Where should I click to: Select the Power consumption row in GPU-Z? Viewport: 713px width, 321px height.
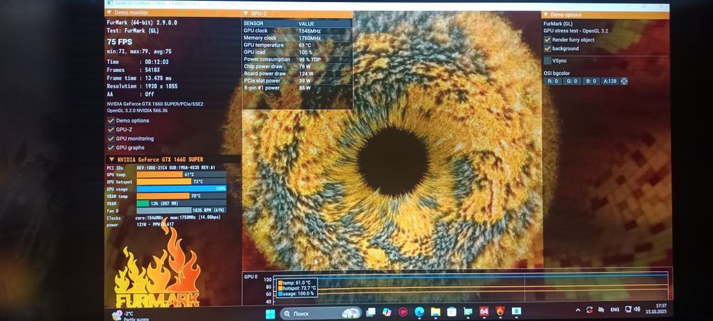pos(297,60)
